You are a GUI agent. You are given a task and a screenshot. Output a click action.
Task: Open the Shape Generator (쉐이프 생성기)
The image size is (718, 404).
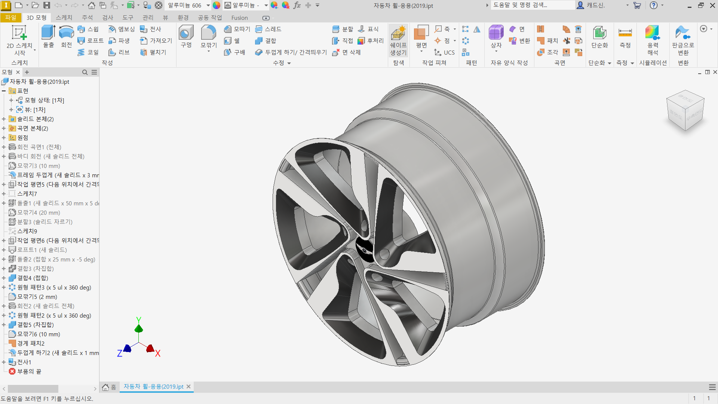pyautogui.click(x=398, y=40)
